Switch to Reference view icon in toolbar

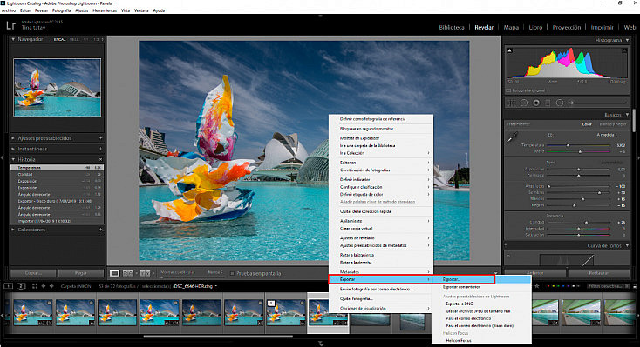(128, 273)
